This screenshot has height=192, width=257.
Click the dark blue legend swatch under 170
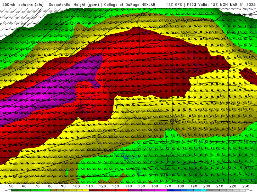[171, 190]
